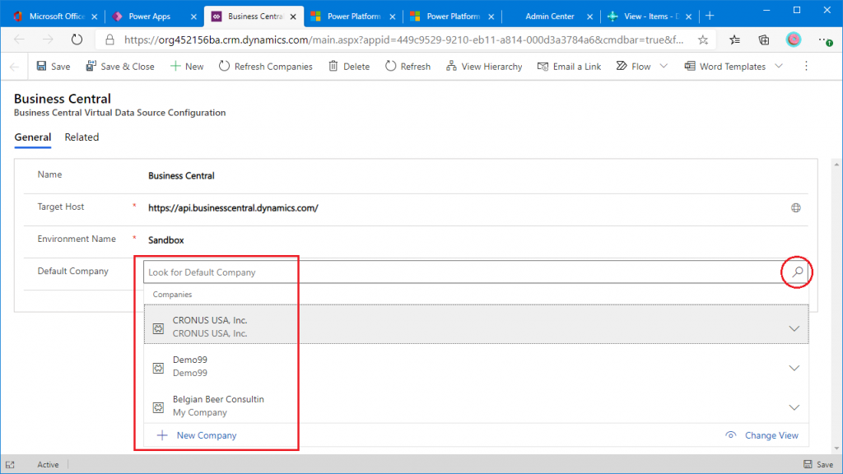Open browser settings and more menu
843x474 pixels.
coord(824,39)
